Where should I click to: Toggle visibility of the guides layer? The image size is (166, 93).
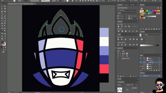(x=141, y=66)
